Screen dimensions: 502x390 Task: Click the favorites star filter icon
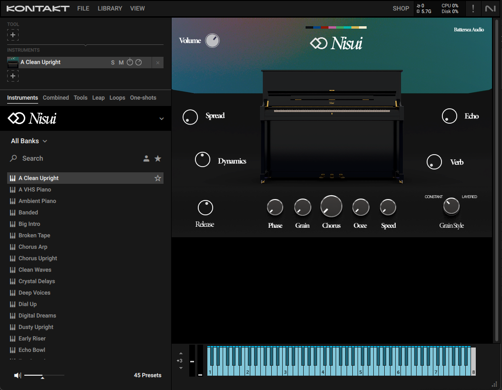coord(158,158)
